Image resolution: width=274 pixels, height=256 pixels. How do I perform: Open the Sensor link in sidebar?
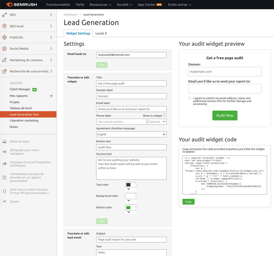coord(15,201)
